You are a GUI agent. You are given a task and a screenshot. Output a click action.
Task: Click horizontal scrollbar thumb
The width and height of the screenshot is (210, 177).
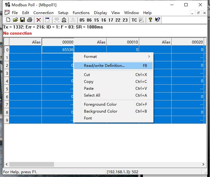coord(32,164)
